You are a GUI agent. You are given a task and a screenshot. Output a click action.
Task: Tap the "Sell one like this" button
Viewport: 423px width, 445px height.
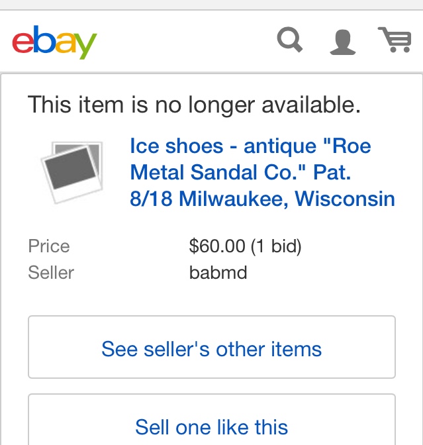point(212,426)
